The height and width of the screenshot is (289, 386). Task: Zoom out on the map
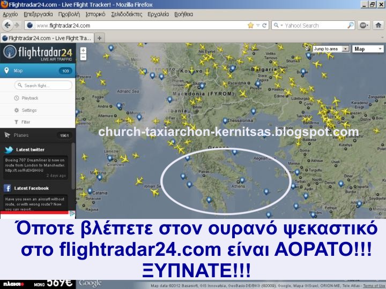coord(83,57)
